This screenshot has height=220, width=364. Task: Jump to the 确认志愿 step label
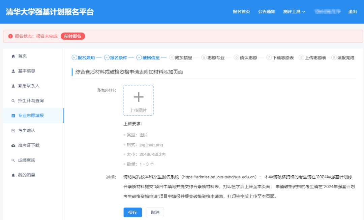[248, 58]
